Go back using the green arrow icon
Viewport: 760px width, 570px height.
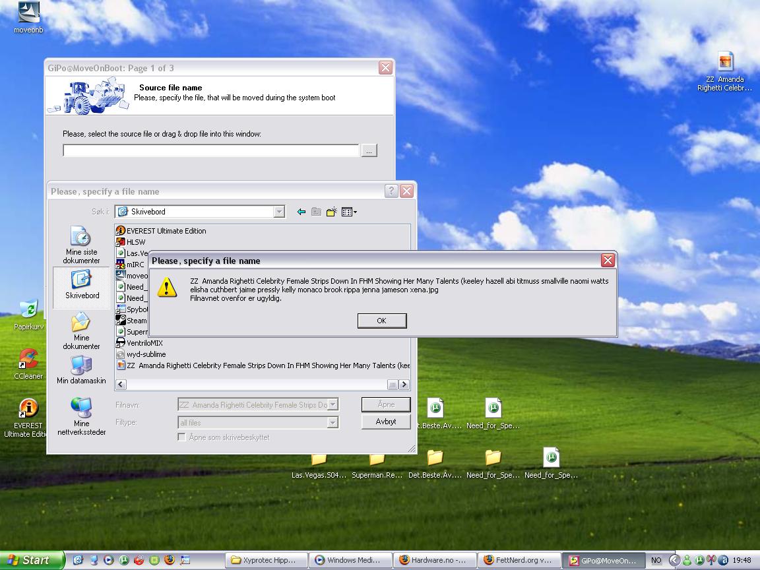pos(301,212)
